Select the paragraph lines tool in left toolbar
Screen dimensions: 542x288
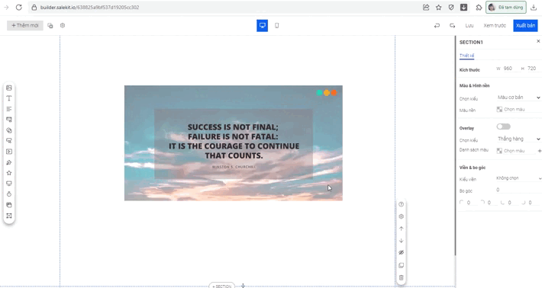click(9, 109)
